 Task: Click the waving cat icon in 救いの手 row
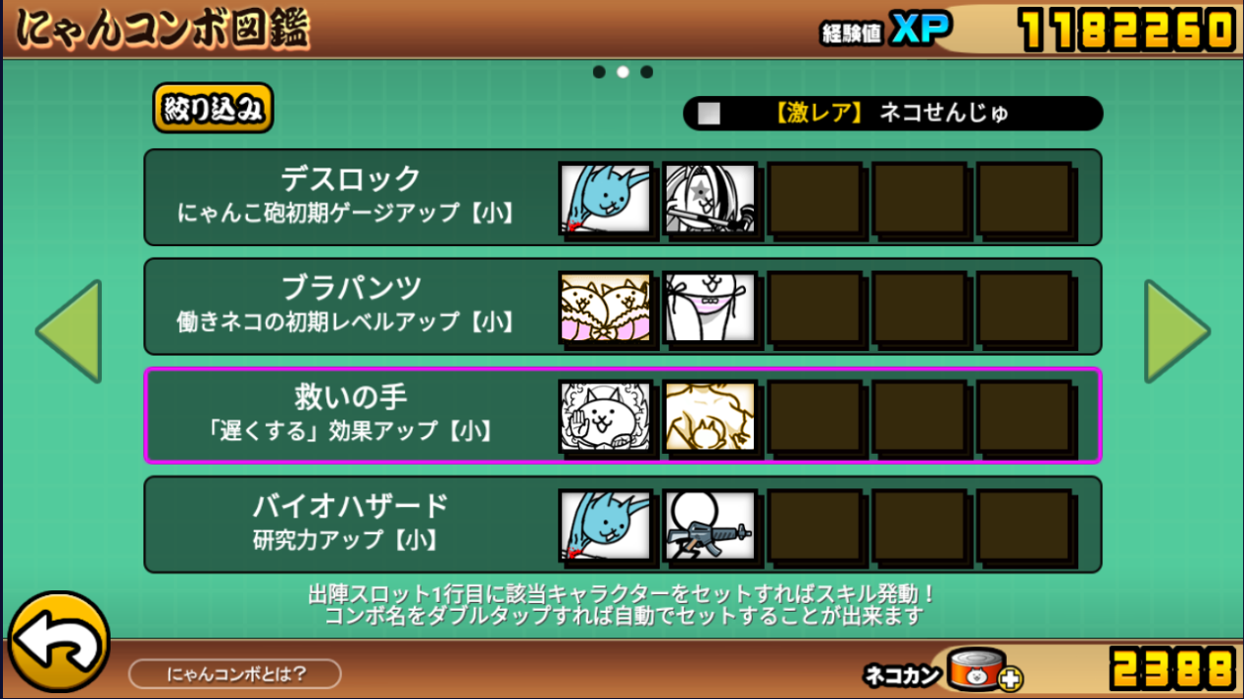(x=606, y=417)
